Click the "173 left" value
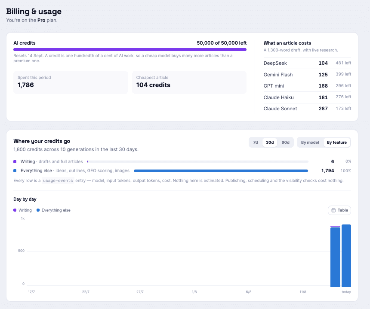 343,108
